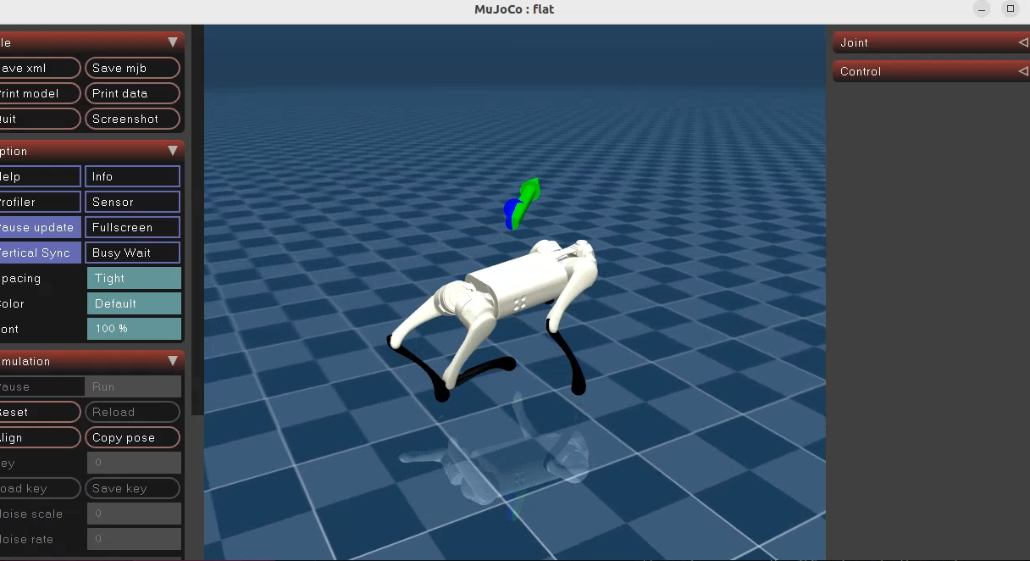This screenshot has height=561, width=1030.
Task: Disable Vertical Sync option
Action: (x=40, y=253)
